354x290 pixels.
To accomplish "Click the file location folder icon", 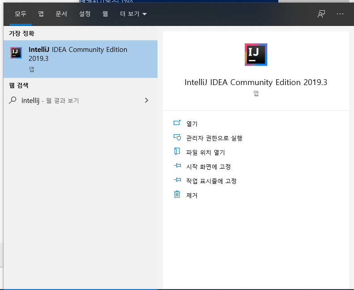I will tap(177, 151).
